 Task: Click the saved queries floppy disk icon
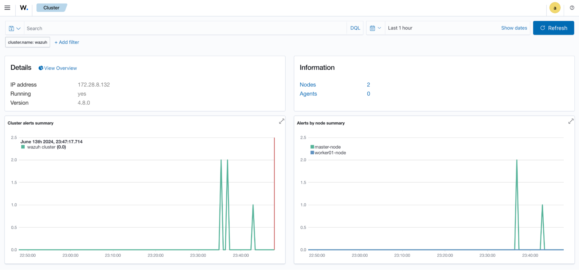[11, 28]
